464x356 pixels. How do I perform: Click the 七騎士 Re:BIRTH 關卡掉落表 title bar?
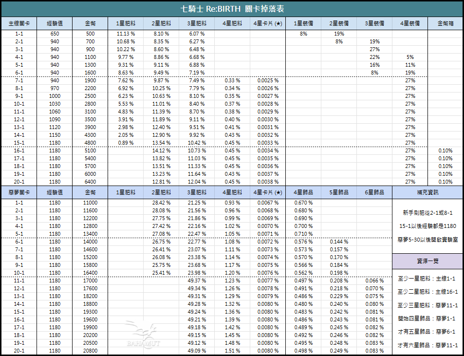[x=232, y=8]
